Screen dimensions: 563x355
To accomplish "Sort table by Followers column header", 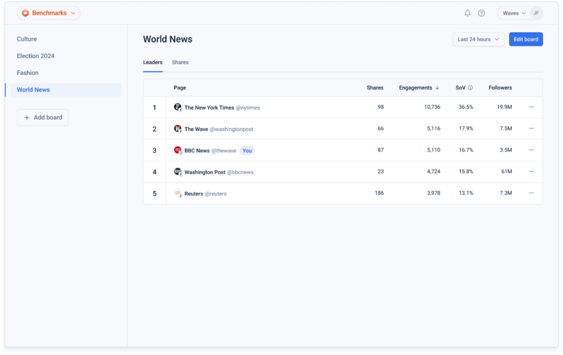I will pyautogui.click(x=500, y=88).
